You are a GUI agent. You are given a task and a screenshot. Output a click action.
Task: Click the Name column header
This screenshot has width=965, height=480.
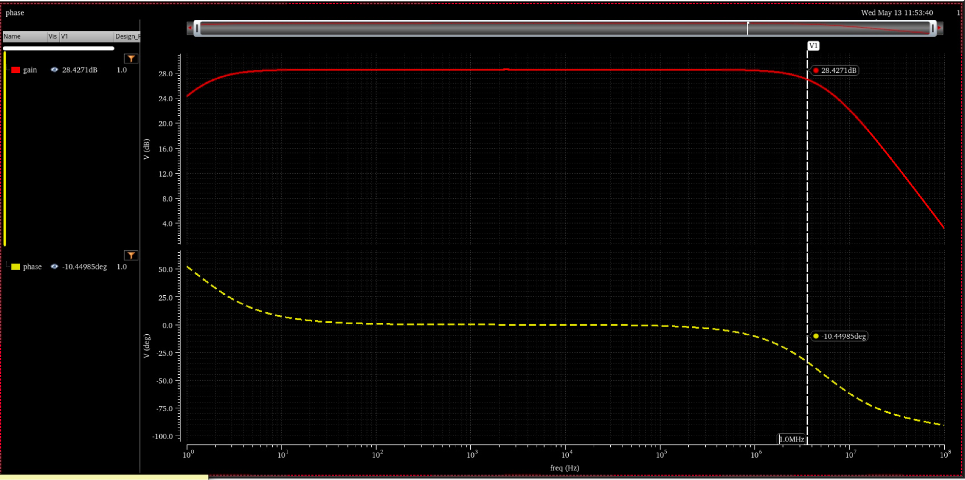[x=25, y=36]
